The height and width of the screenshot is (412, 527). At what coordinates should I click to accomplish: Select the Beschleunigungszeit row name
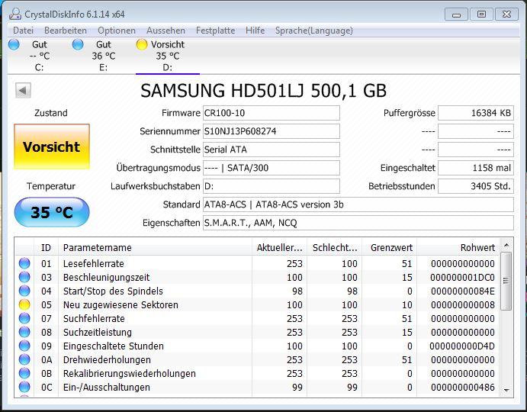(x=106, y=277)
